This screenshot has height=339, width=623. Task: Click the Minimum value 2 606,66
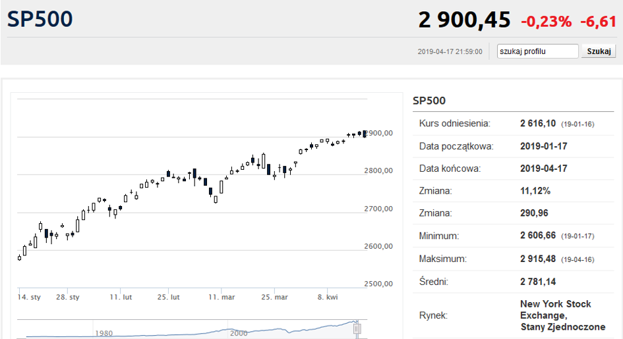click(x=538, y=236)
